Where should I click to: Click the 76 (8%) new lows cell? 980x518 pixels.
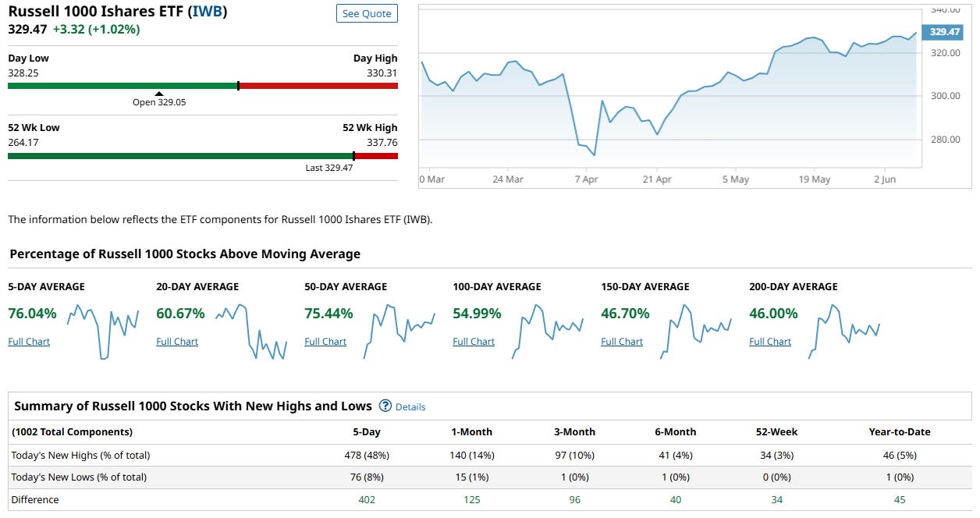(367, 477)
